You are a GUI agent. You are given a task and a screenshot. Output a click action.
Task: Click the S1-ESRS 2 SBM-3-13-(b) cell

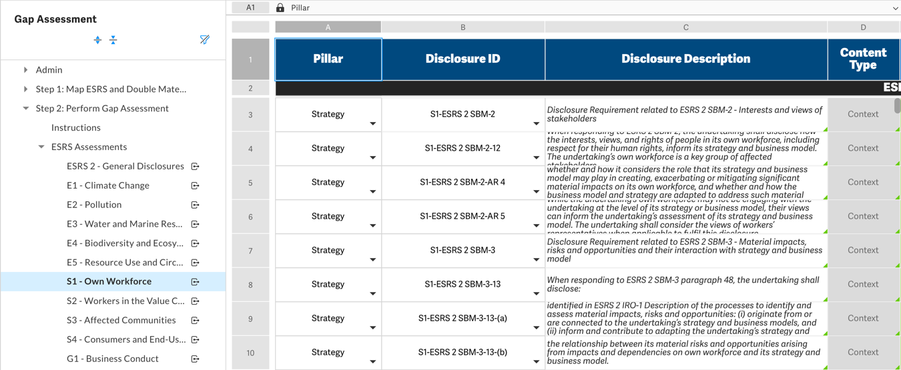pos(463,352)
